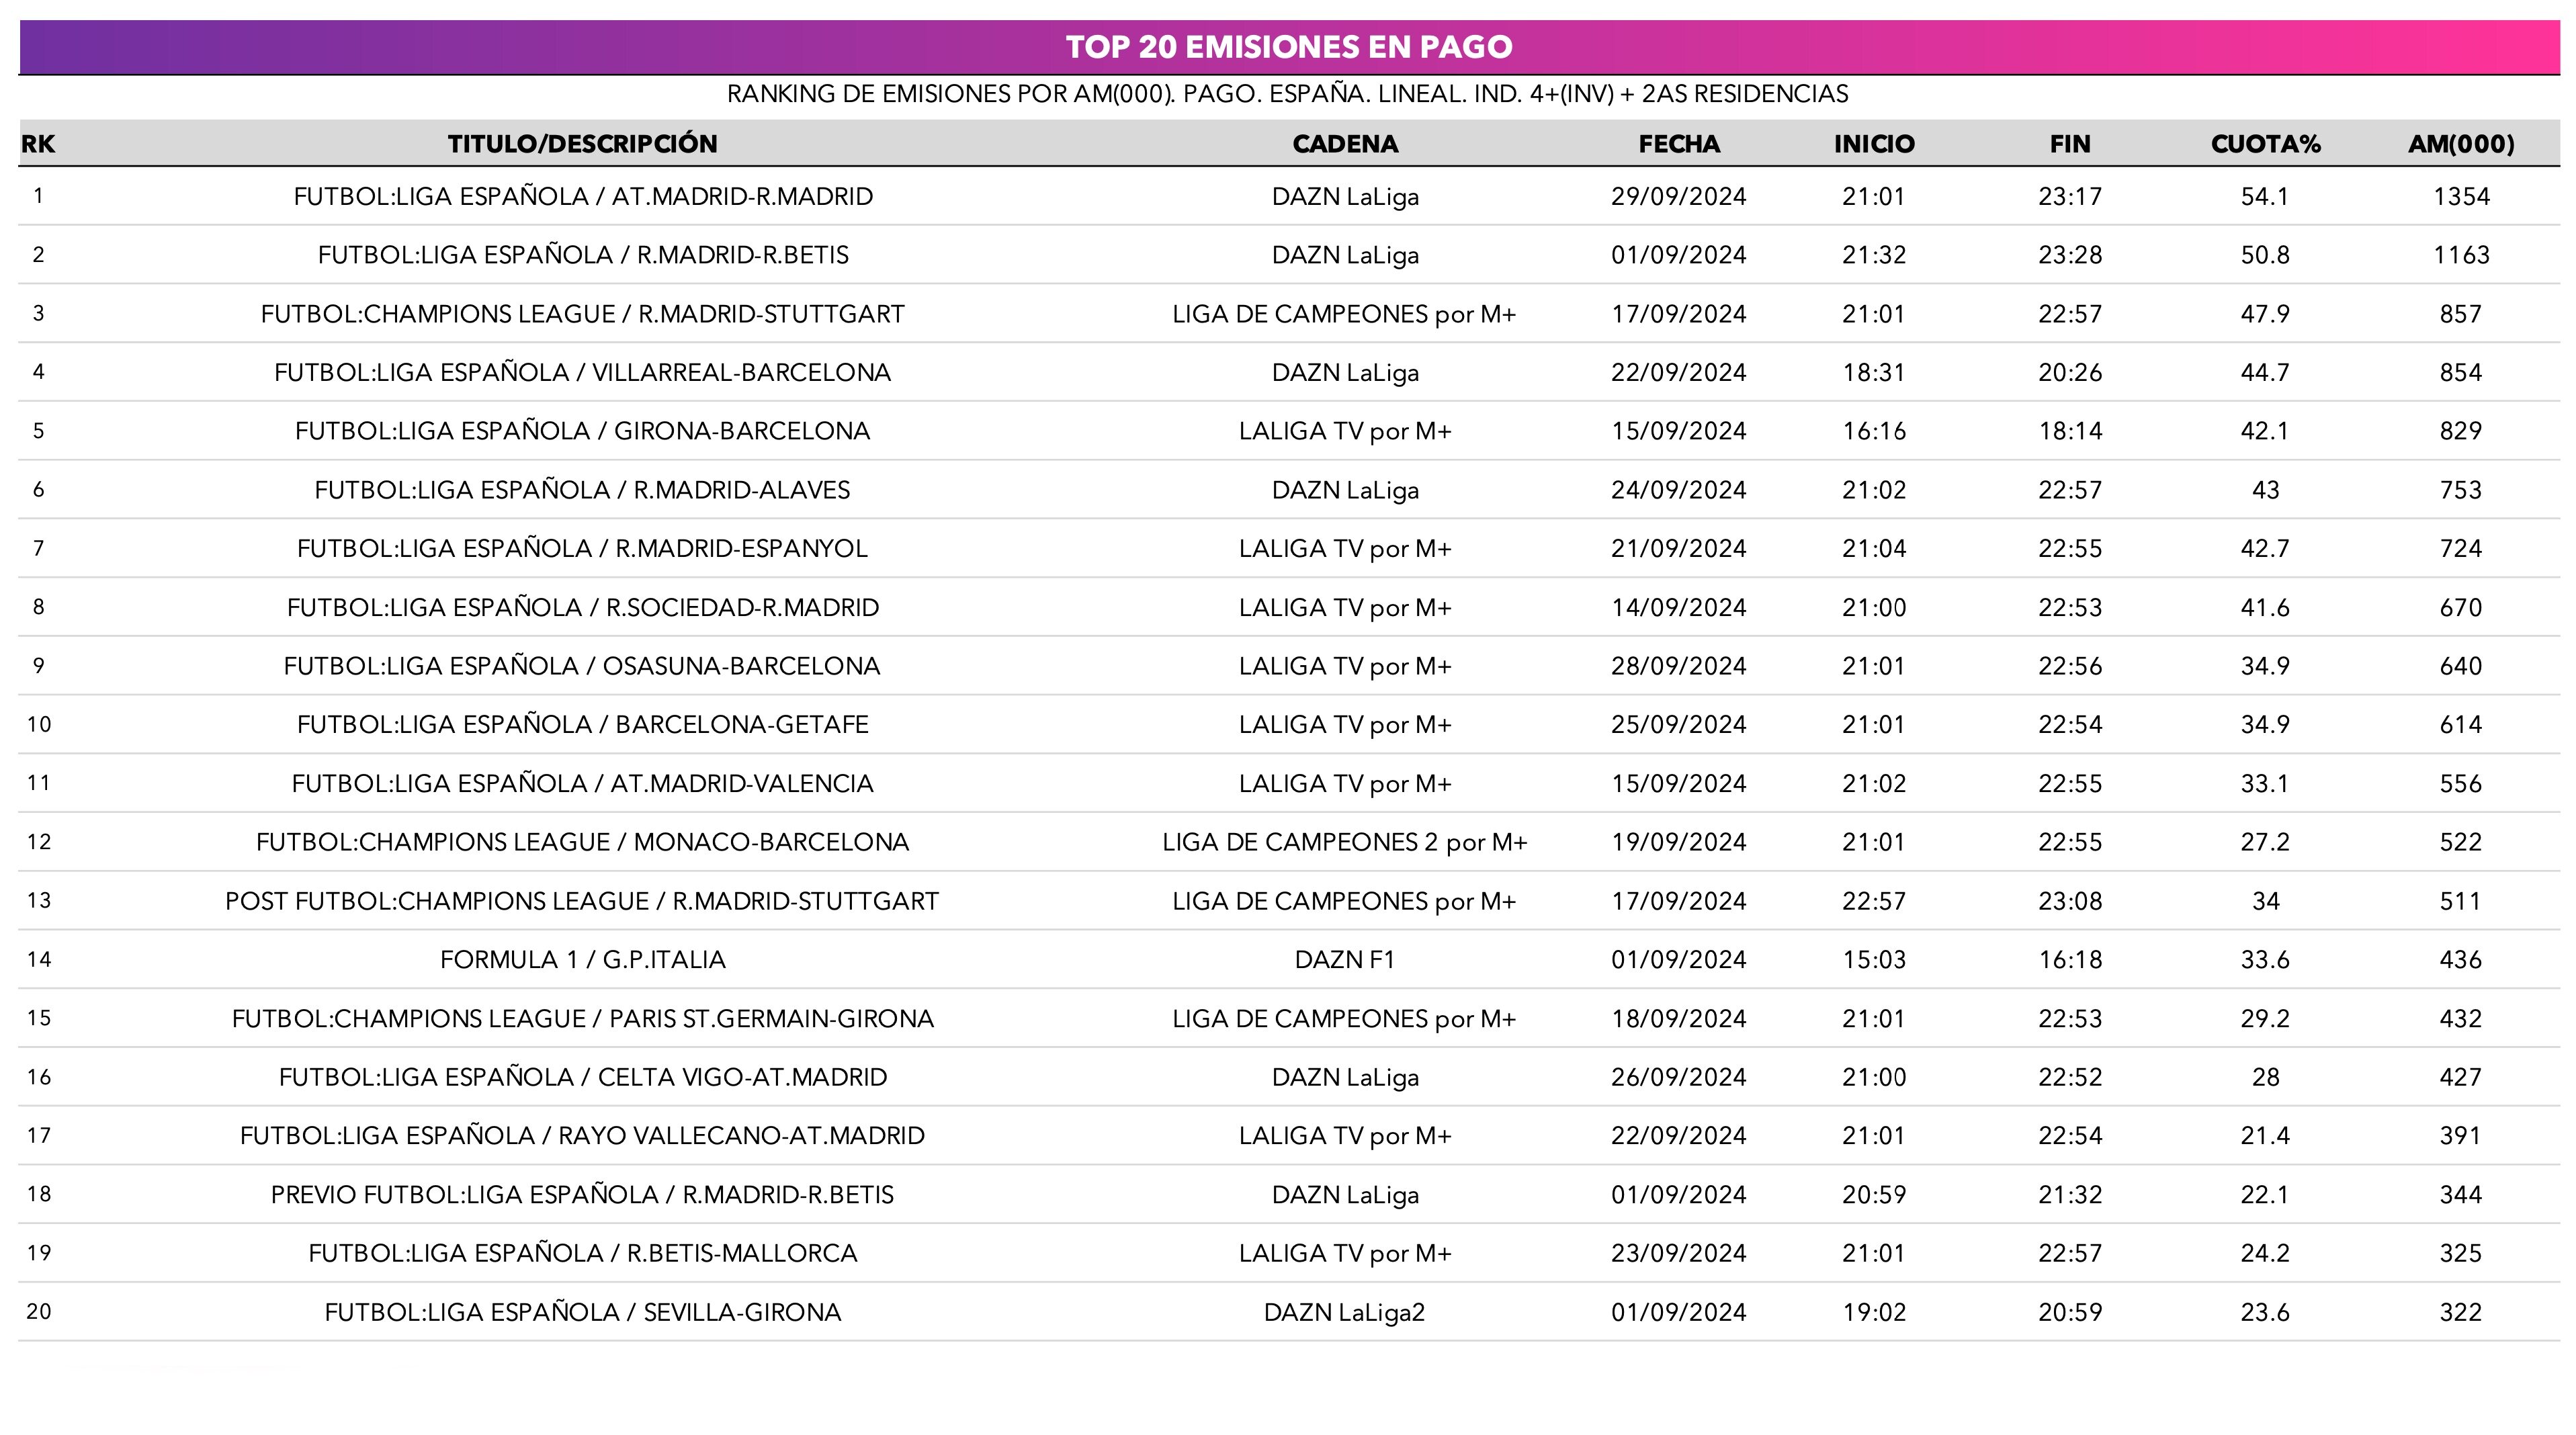Click the share value 54.1
This screenshot has width=2576, height=1435.
tap(2265, 196)
